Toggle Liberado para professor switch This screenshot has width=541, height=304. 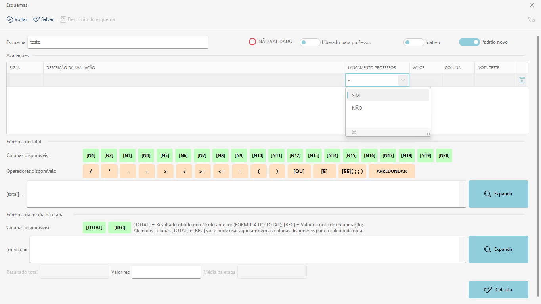pos(310,42)
